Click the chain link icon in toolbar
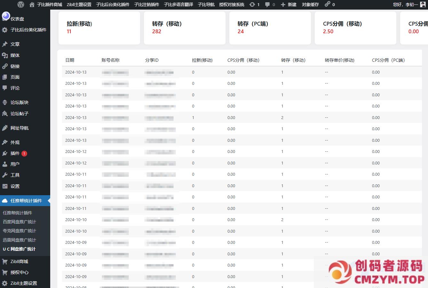This screenshot has width=428, height=288. tap(327, 4)
